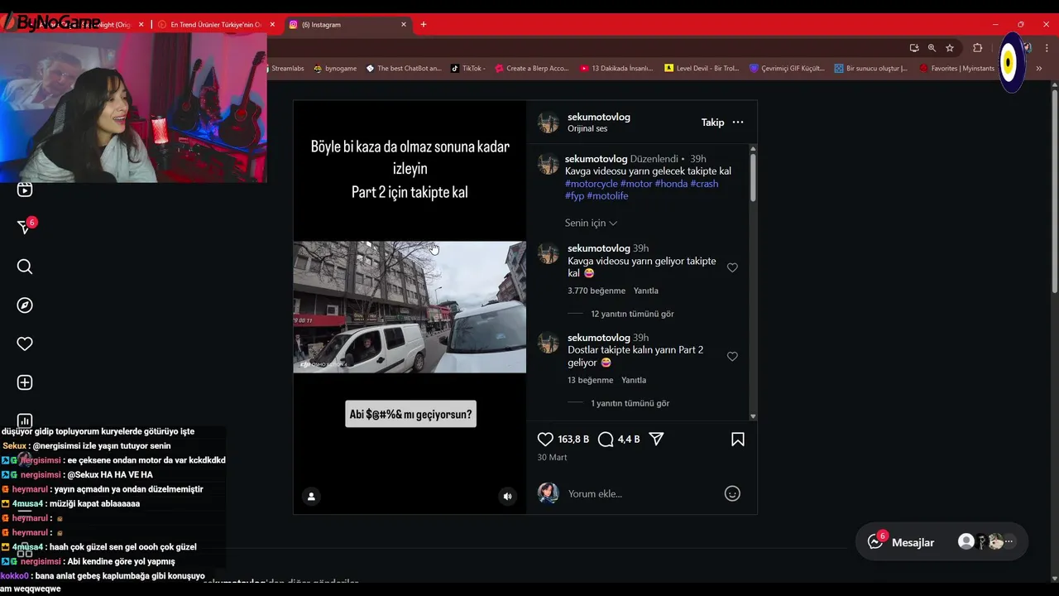This screenshot has height=596, width=1059.
Task: Click the motorcycle video frame
Action: tap(410, 307)
